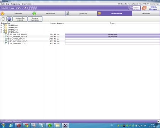
Task: Click the device icon of DP_Notebooks_1210.7z
Action: pos(9,37)
